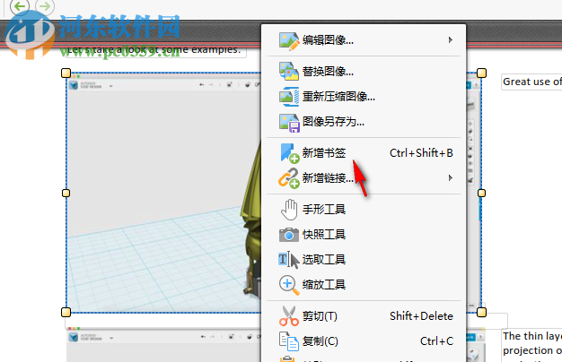Click the Add Link (新增链接) chain icon
The image size is (562, 362).
point(289,178)
